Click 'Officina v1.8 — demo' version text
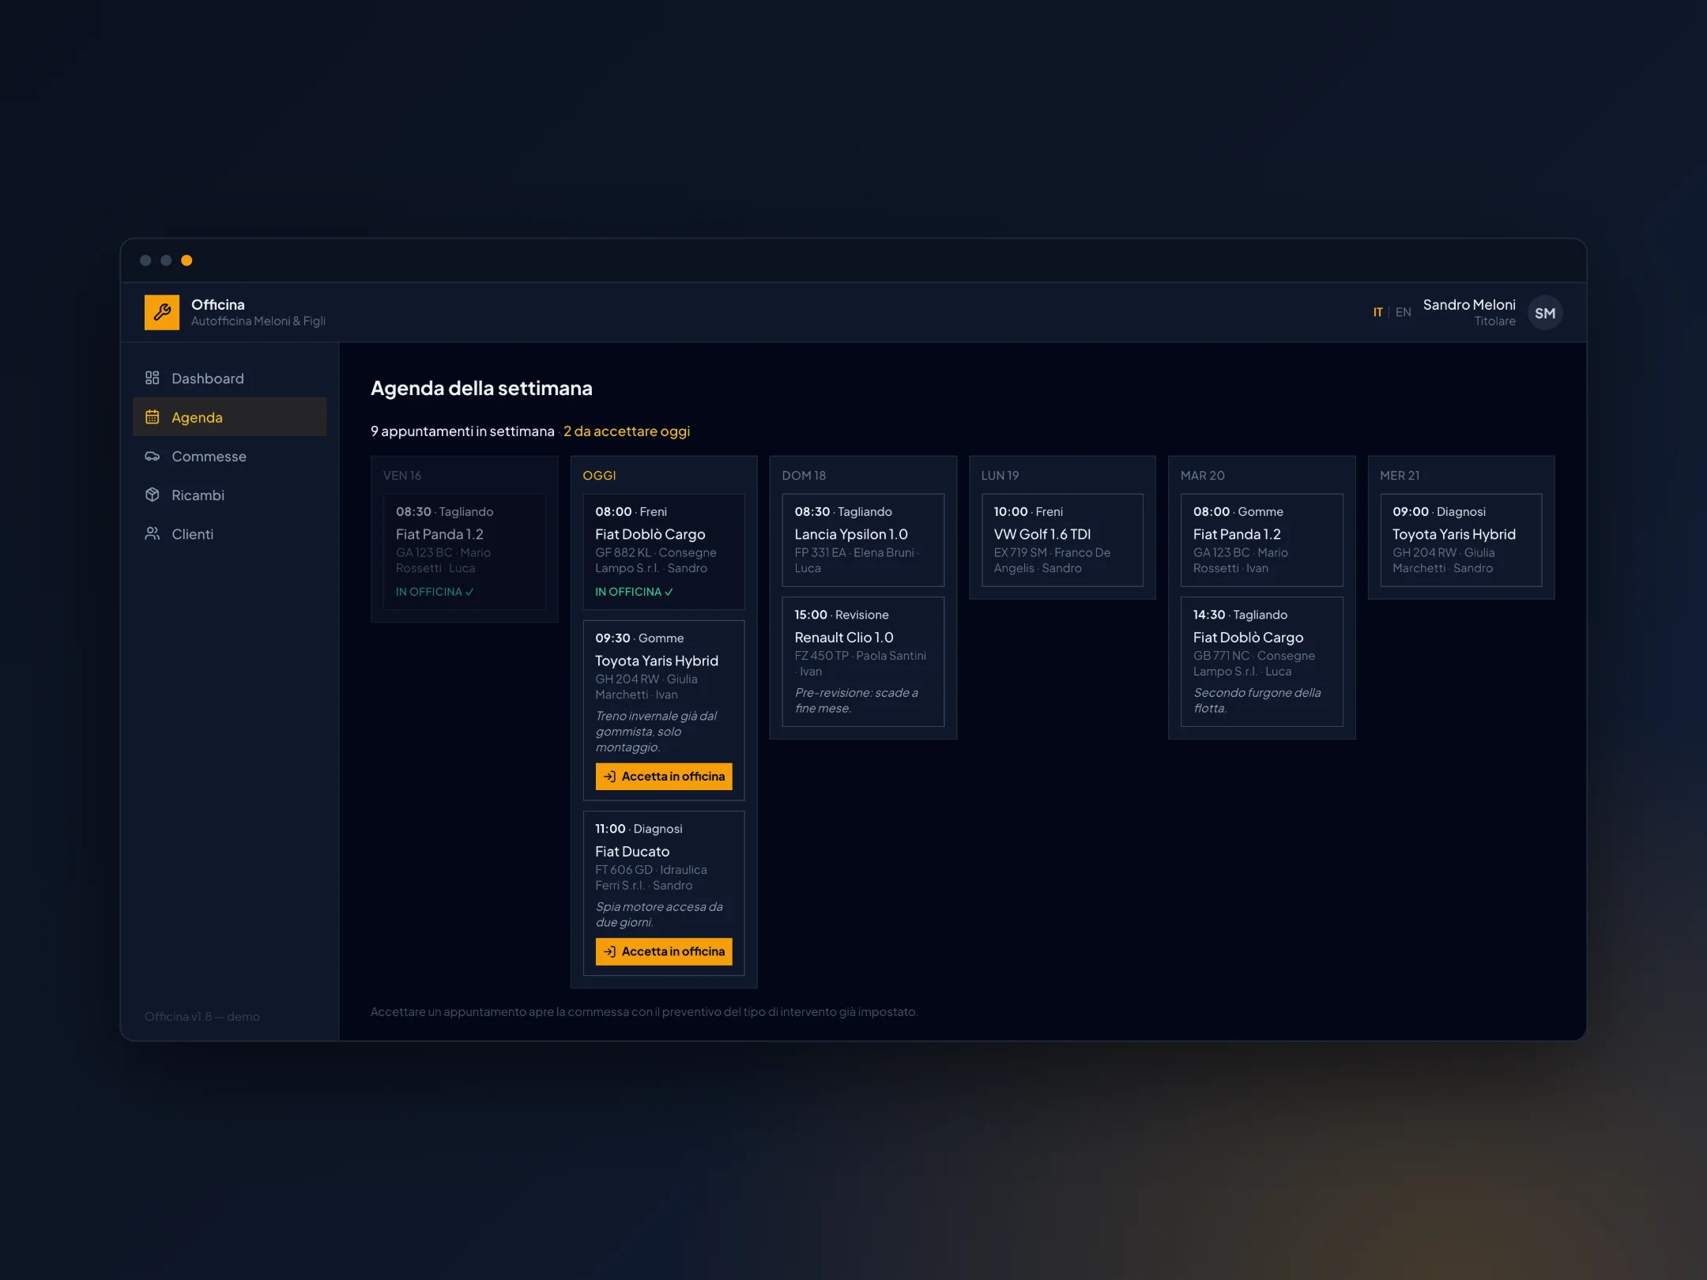The height and width of the screenshot is (1280, 1707). point(202,1016)
